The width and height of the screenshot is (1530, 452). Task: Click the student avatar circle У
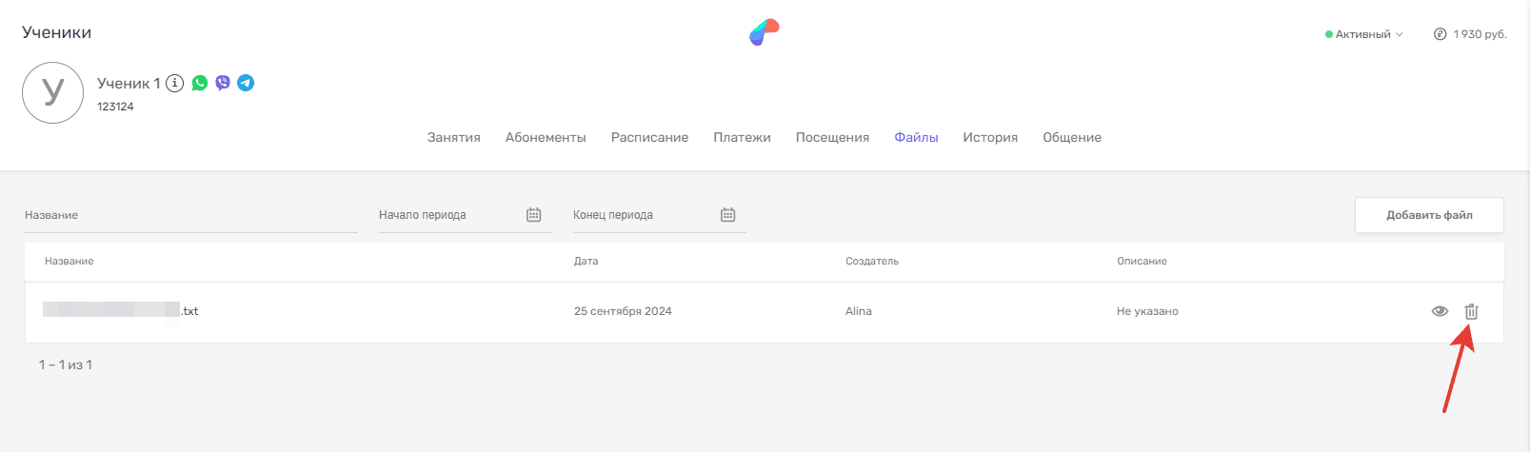click(52, 92)
